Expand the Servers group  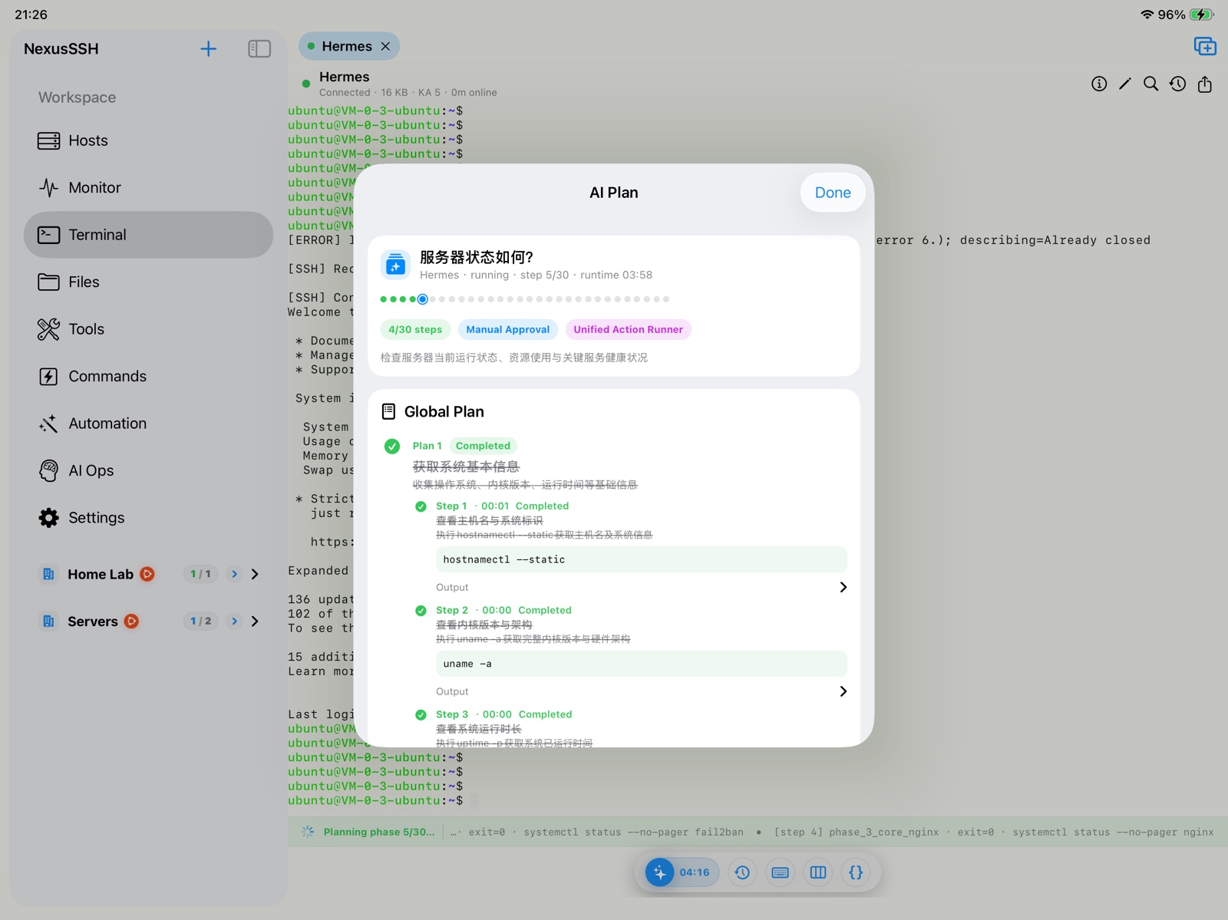(256, 622)
